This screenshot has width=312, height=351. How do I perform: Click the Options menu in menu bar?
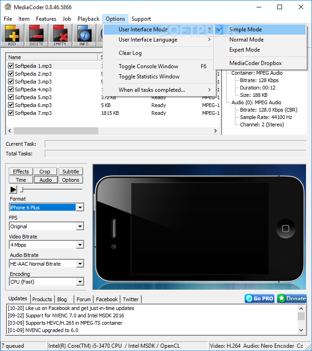tap(115, 19)
